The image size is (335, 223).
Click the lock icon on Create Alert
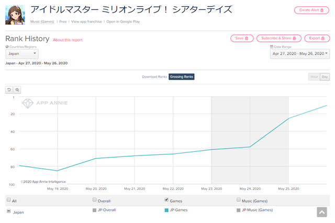322,10
